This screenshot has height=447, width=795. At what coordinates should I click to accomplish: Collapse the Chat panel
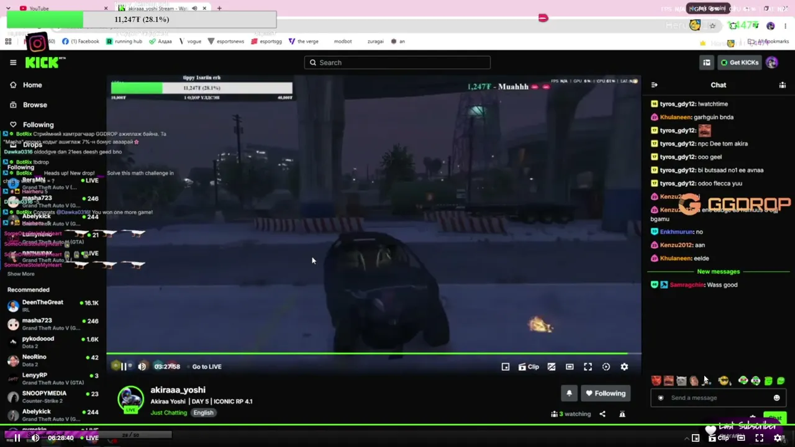[x=654, y=85]
